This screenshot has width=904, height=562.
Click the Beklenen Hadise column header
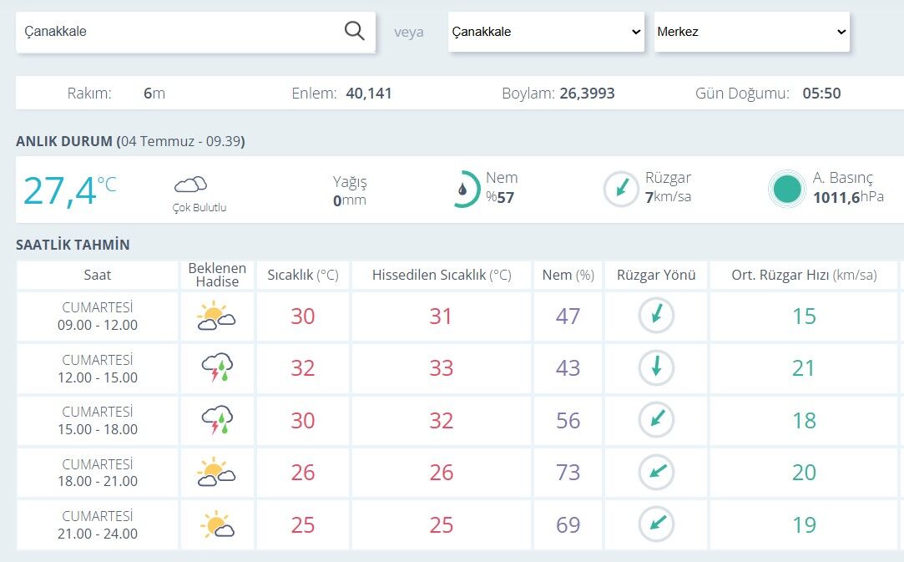[217, 275]
